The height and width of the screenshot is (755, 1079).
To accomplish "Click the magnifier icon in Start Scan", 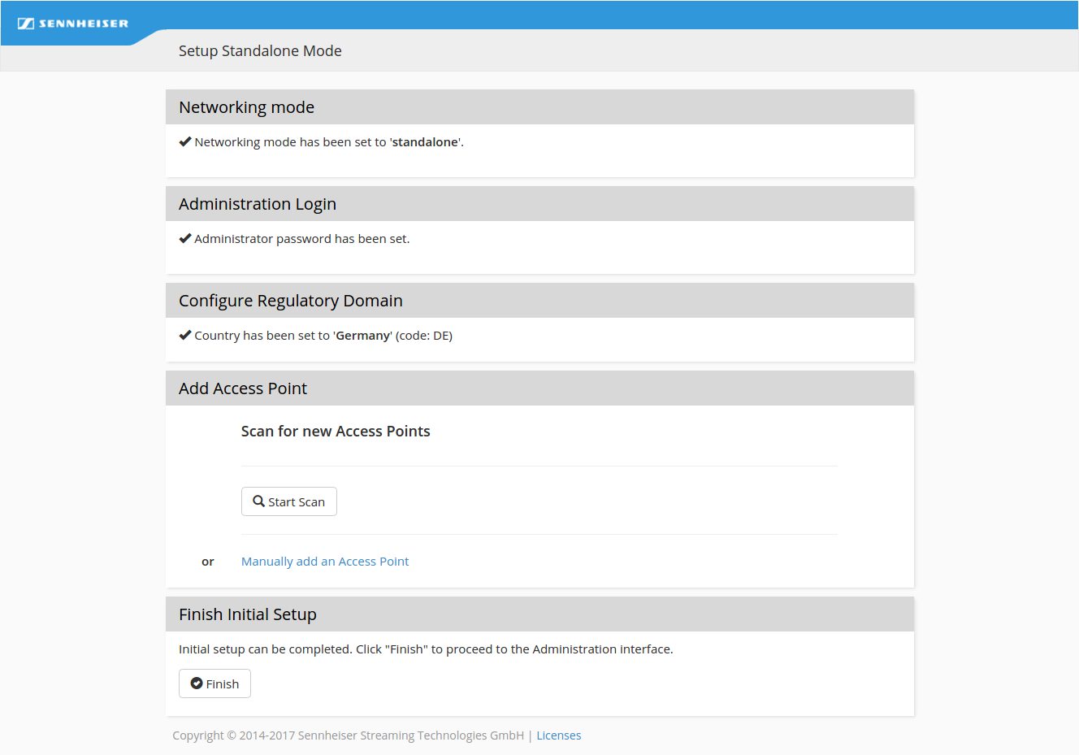I will 258,501.
